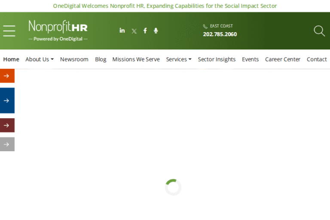Expand the About Us dropdown
Image resolution: width=330 pixels, height=220 pixels.
39,59
